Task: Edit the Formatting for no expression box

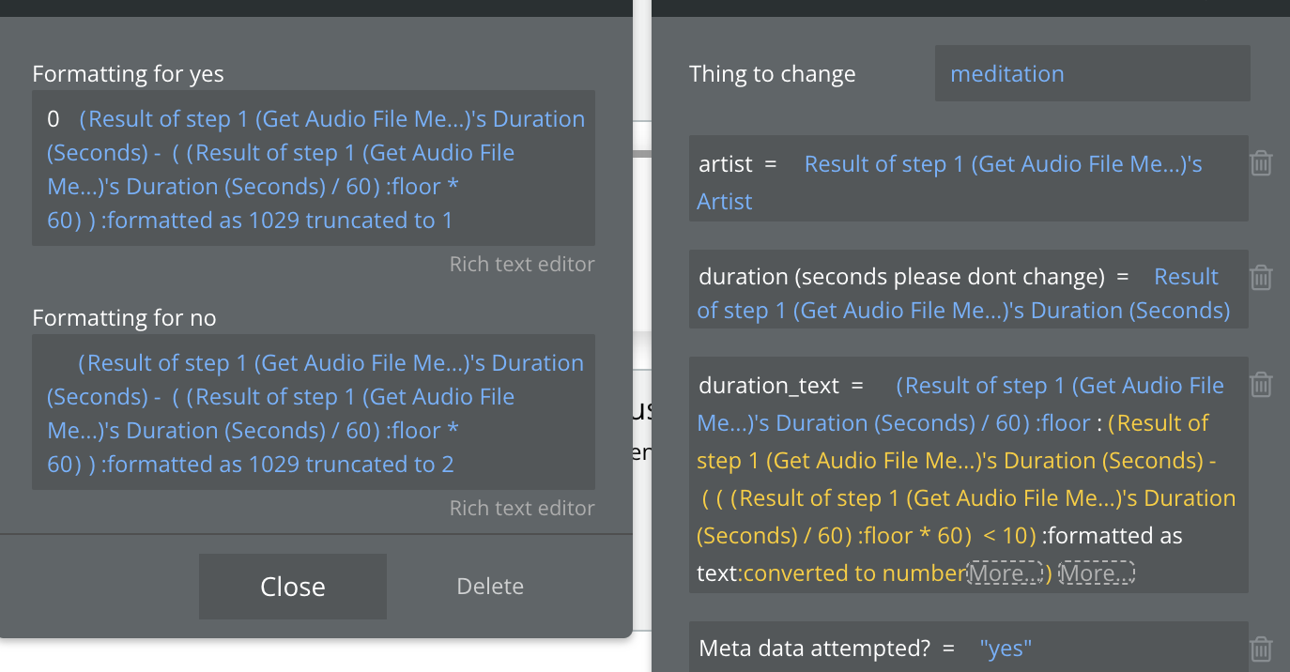Action: click(x=313, y=413)
